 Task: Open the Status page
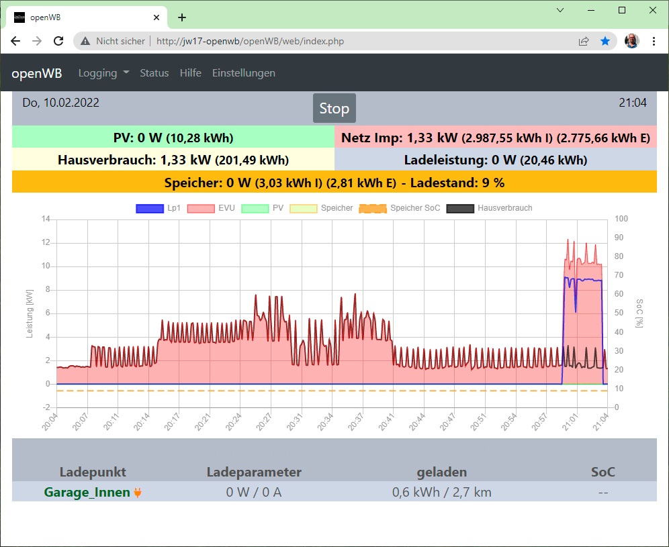coord(154,73)
